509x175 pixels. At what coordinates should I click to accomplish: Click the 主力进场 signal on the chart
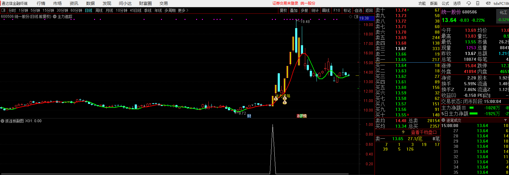[283, 96]
